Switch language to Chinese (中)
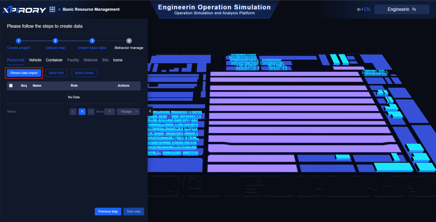436x222 pixels. (x=359, y=10)
